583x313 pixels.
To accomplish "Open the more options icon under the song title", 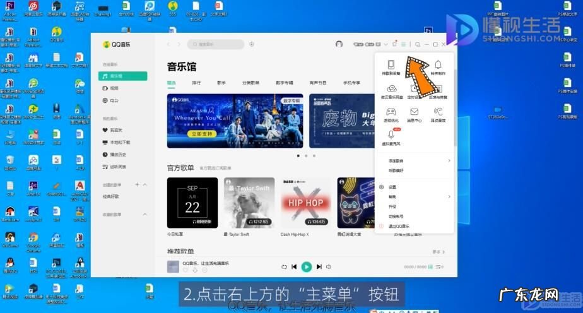I will click(x=204, y=270).
